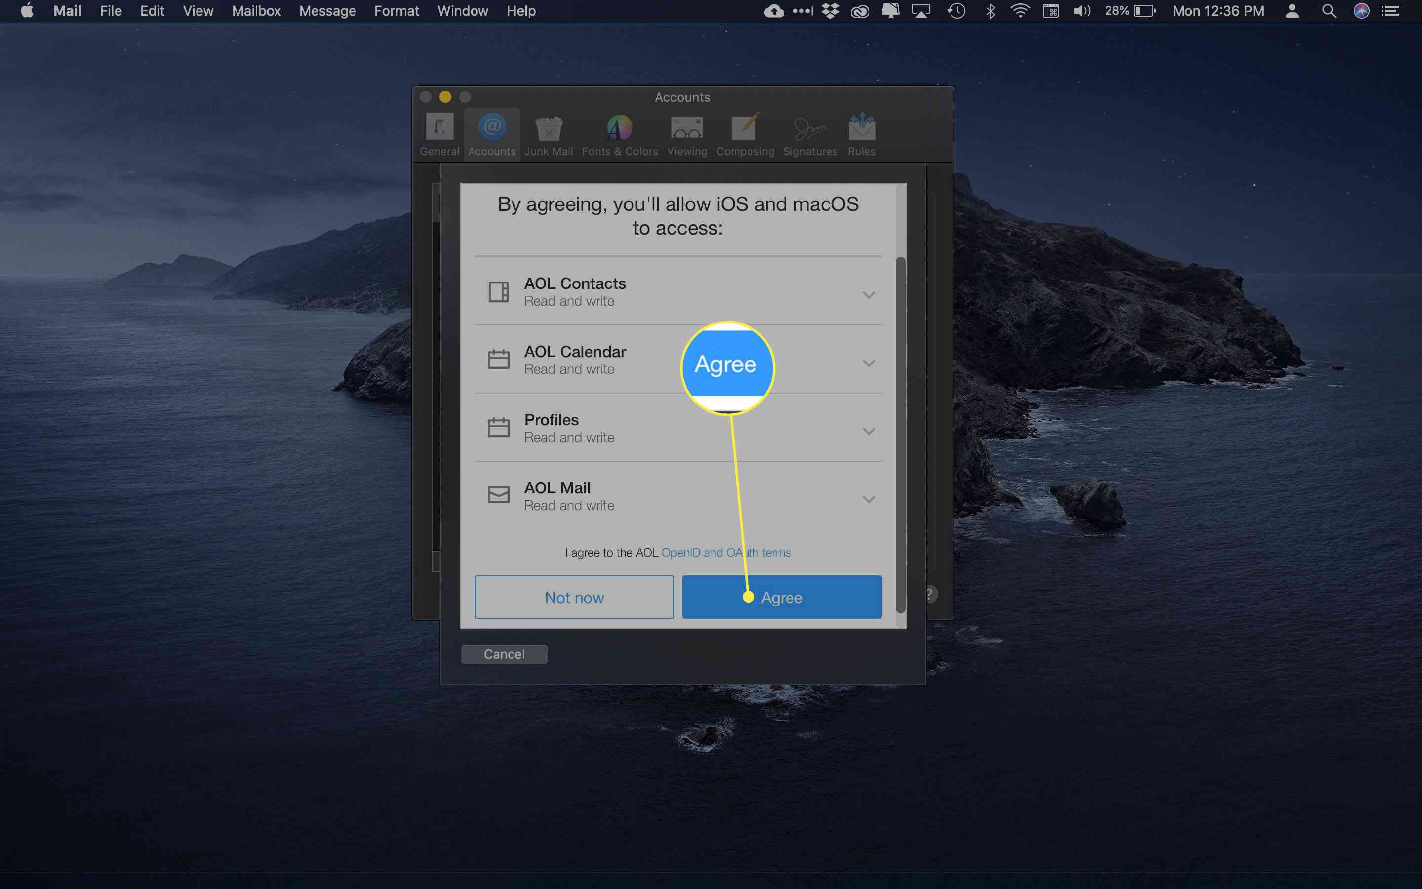The image size is (1422, 889).
Task: Click Agree to grant iOS macOS access
Action: pyautogui.click(x=780, y=597)
